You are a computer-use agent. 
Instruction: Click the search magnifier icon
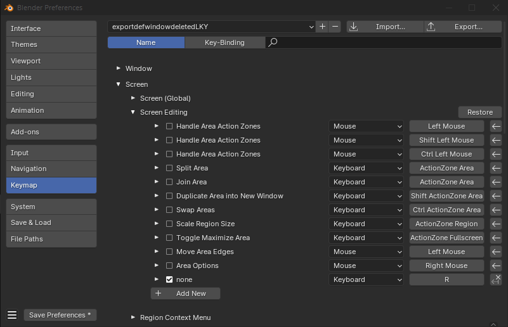point(273,42)
